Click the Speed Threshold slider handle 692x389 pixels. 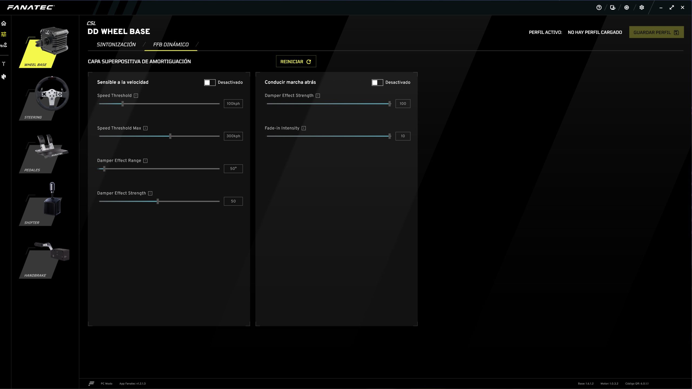122,104
